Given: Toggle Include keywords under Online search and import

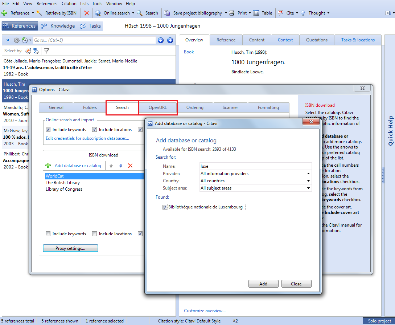Looking at the screenshot, I should click(48, 130).
